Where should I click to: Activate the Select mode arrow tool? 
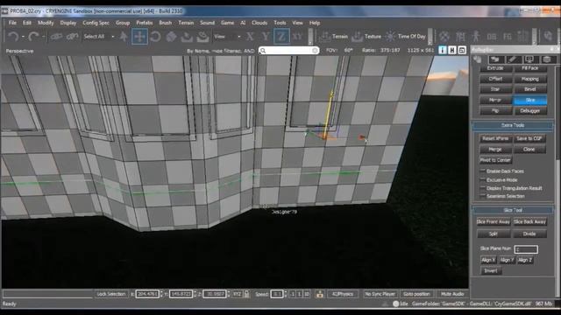[x=124, y=37]
